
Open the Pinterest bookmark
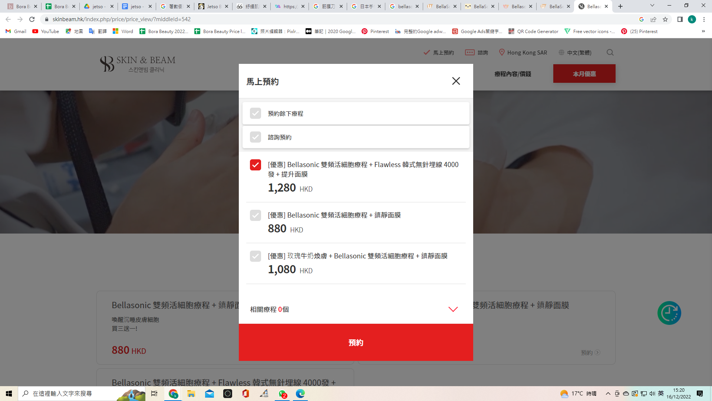(375, 31)
